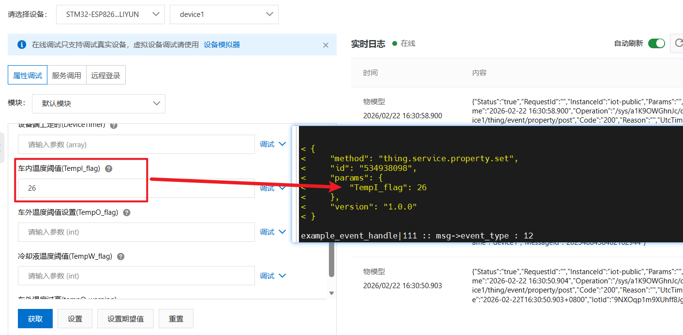
Task: Close the online debugging info banner
Action: pyautogui.click(x=326, y=45)
